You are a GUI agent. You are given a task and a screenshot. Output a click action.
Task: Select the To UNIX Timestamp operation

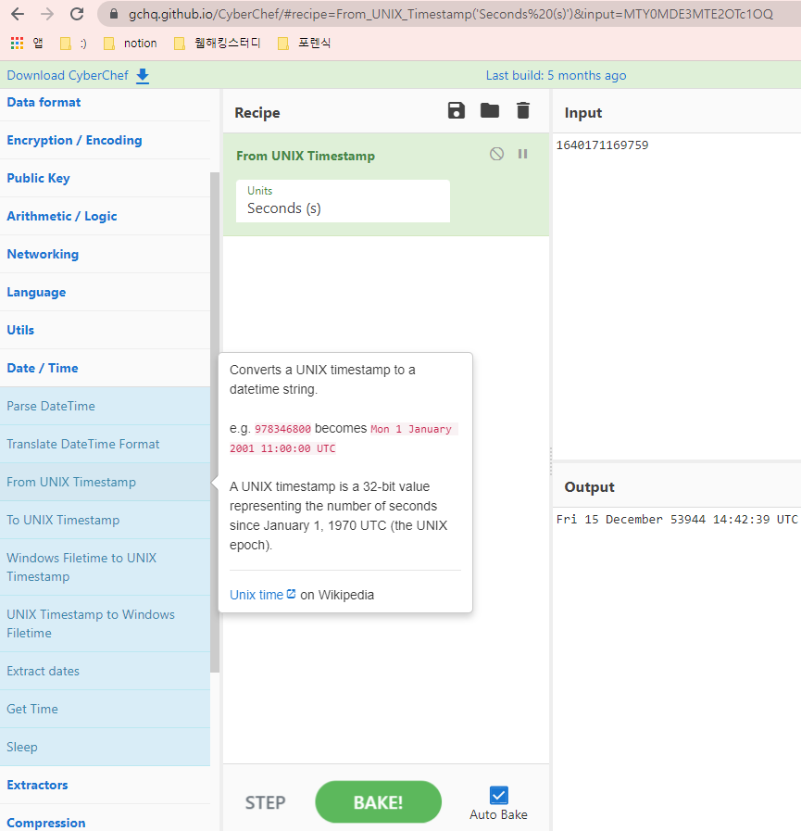point(105,521)
